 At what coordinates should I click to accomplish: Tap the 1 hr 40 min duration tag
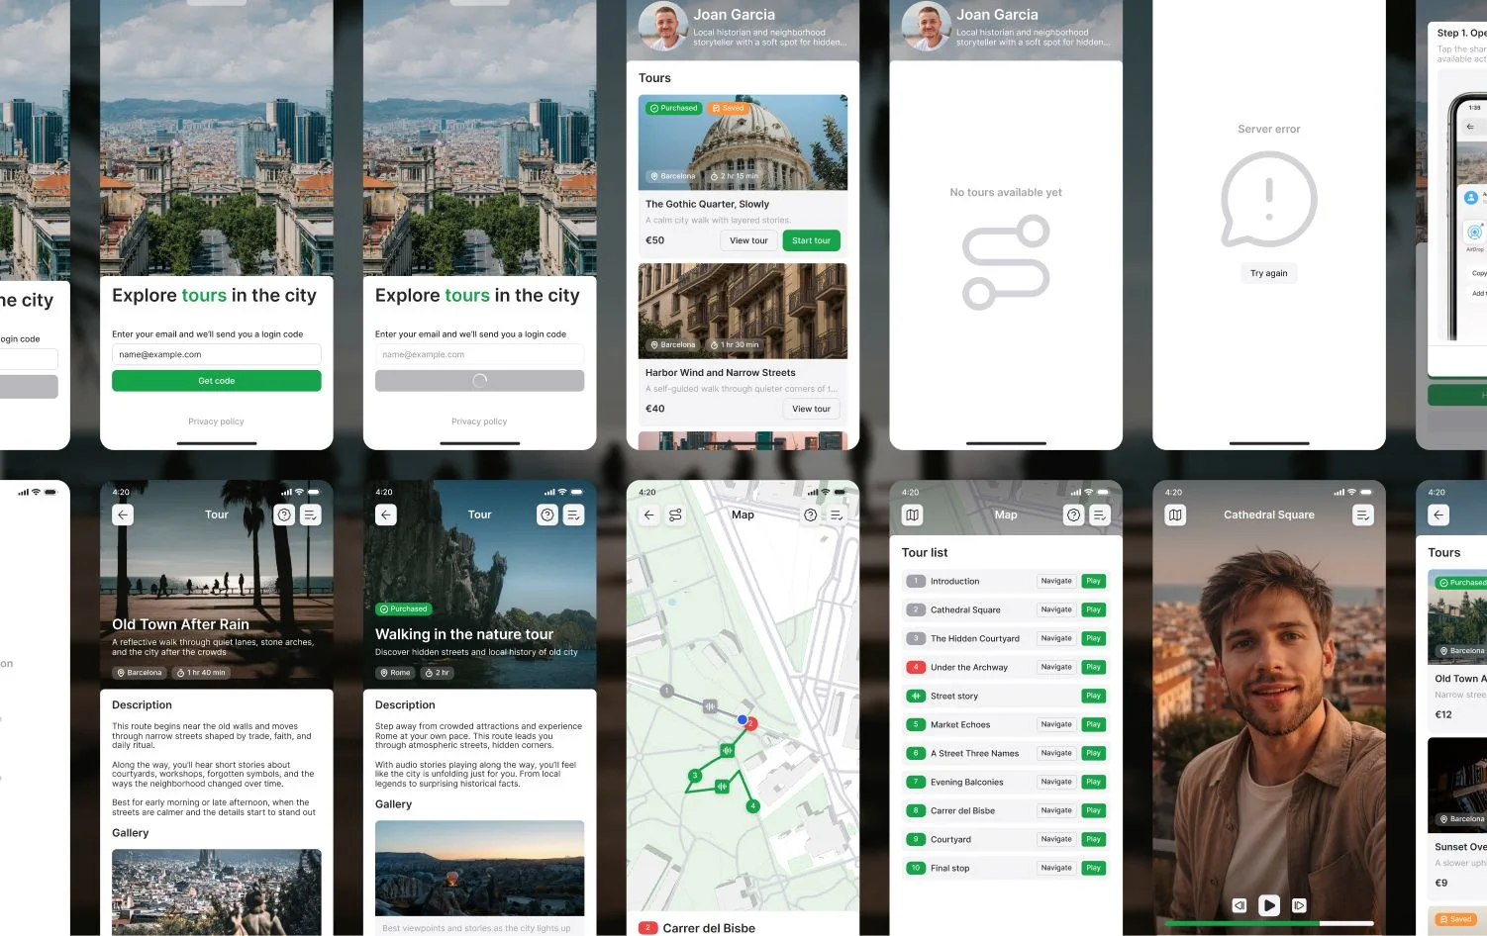tap(202, 673)
